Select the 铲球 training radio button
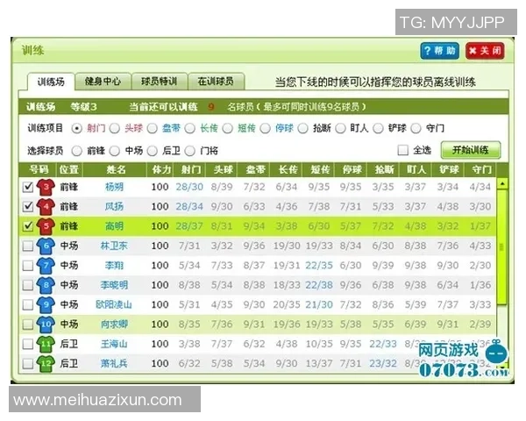This screenshot has height=421, width=526. pos(378,129)
